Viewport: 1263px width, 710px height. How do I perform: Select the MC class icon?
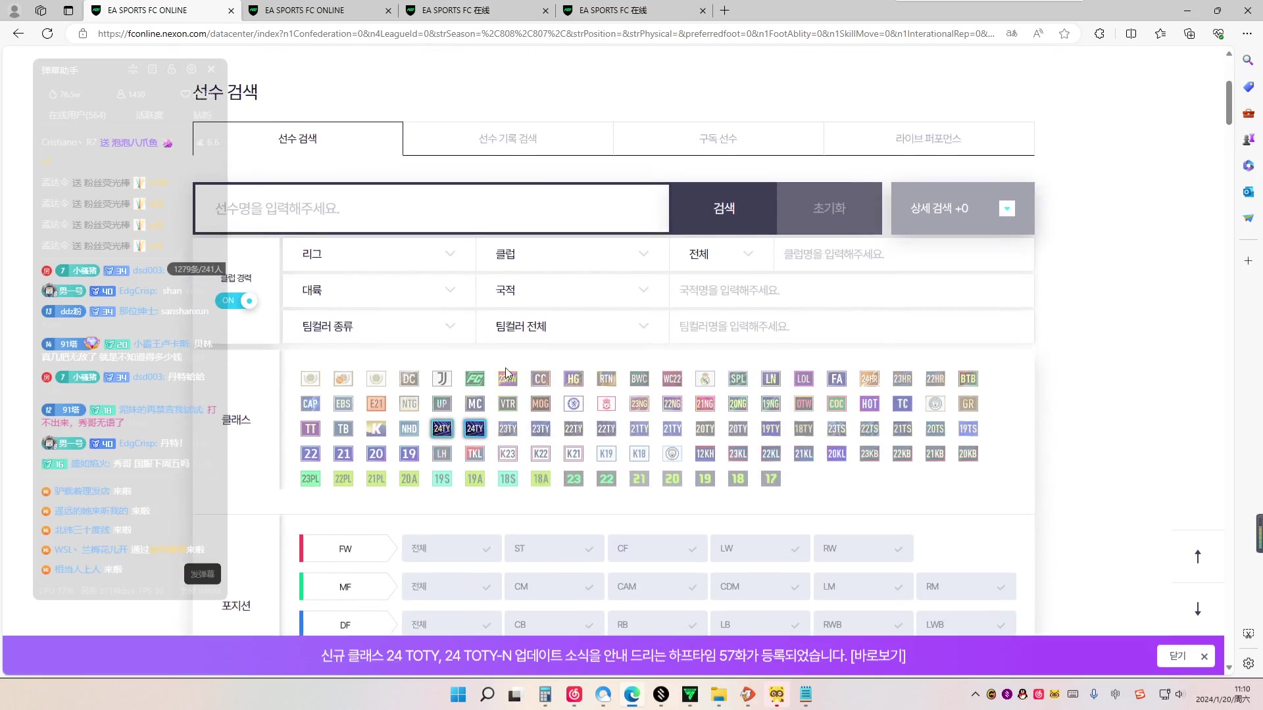[x=475, y=404]
